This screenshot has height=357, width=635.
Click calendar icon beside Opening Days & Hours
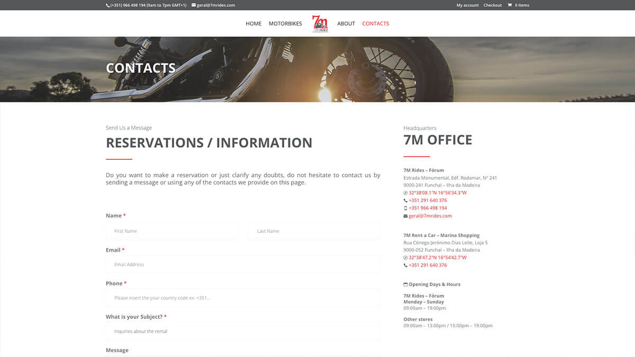pyautogui.click(x=405, y=285)
